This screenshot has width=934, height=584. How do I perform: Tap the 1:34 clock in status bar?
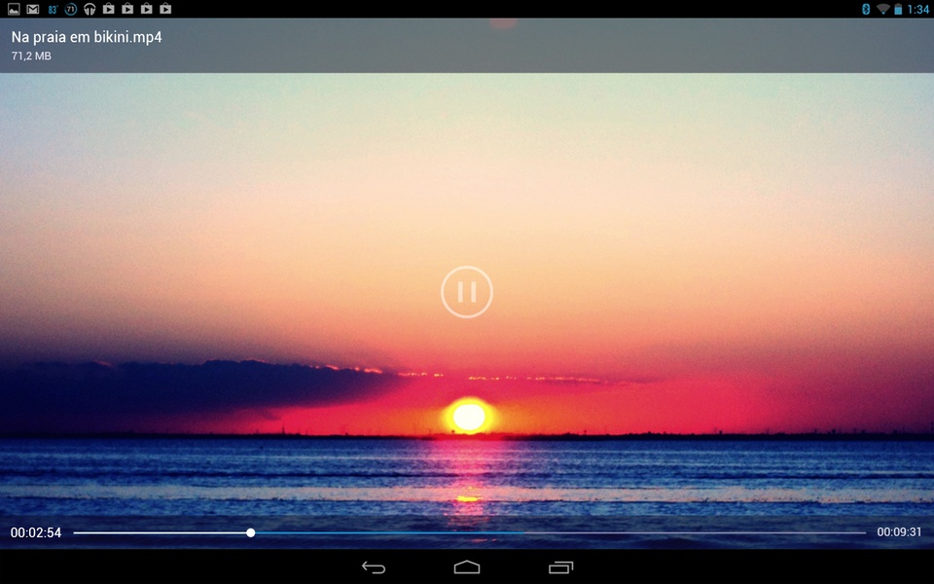(917, 10)
